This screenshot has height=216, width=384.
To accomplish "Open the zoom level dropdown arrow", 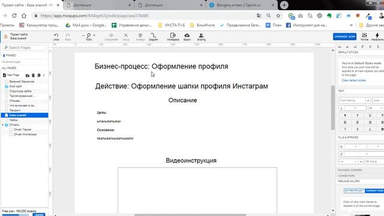I will click(94, 35).
